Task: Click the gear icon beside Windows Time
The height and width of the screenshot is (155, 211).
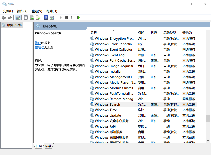Action: click(x=92, y=110)
